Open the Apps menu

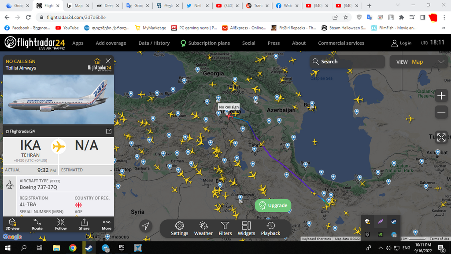(78, 43)
